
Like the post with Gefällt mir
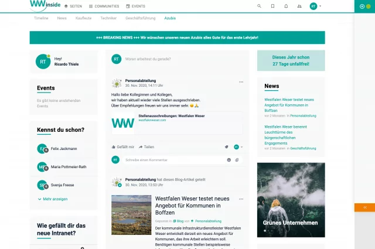pyautogui.click(x=122, y=147)
